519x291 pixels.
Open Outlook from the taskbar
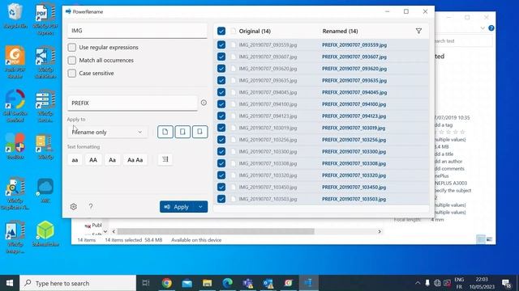pyautogui.click(x=268, y=283)
